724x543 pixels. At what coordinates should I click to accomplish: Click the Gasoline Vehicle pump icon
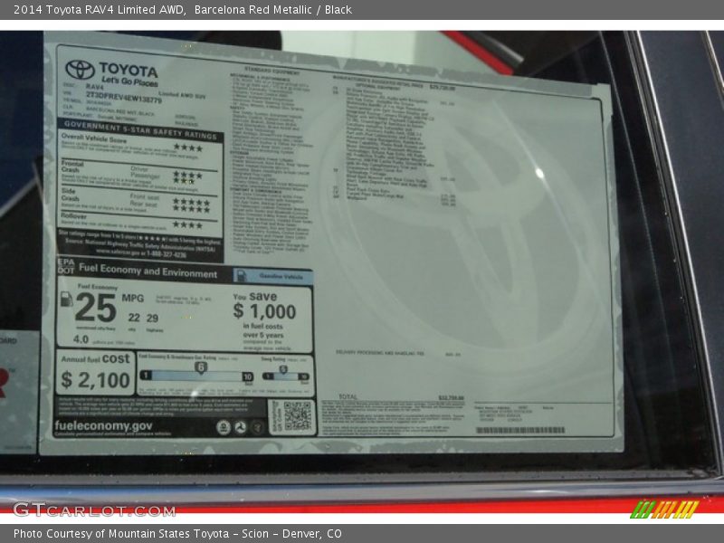[242, 276]
